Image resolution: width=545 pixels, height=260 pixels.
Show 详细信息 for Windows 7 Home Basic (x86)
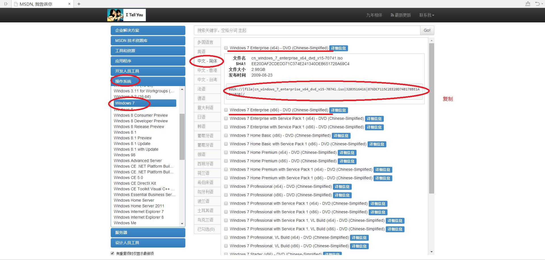[x=341, y=136]
